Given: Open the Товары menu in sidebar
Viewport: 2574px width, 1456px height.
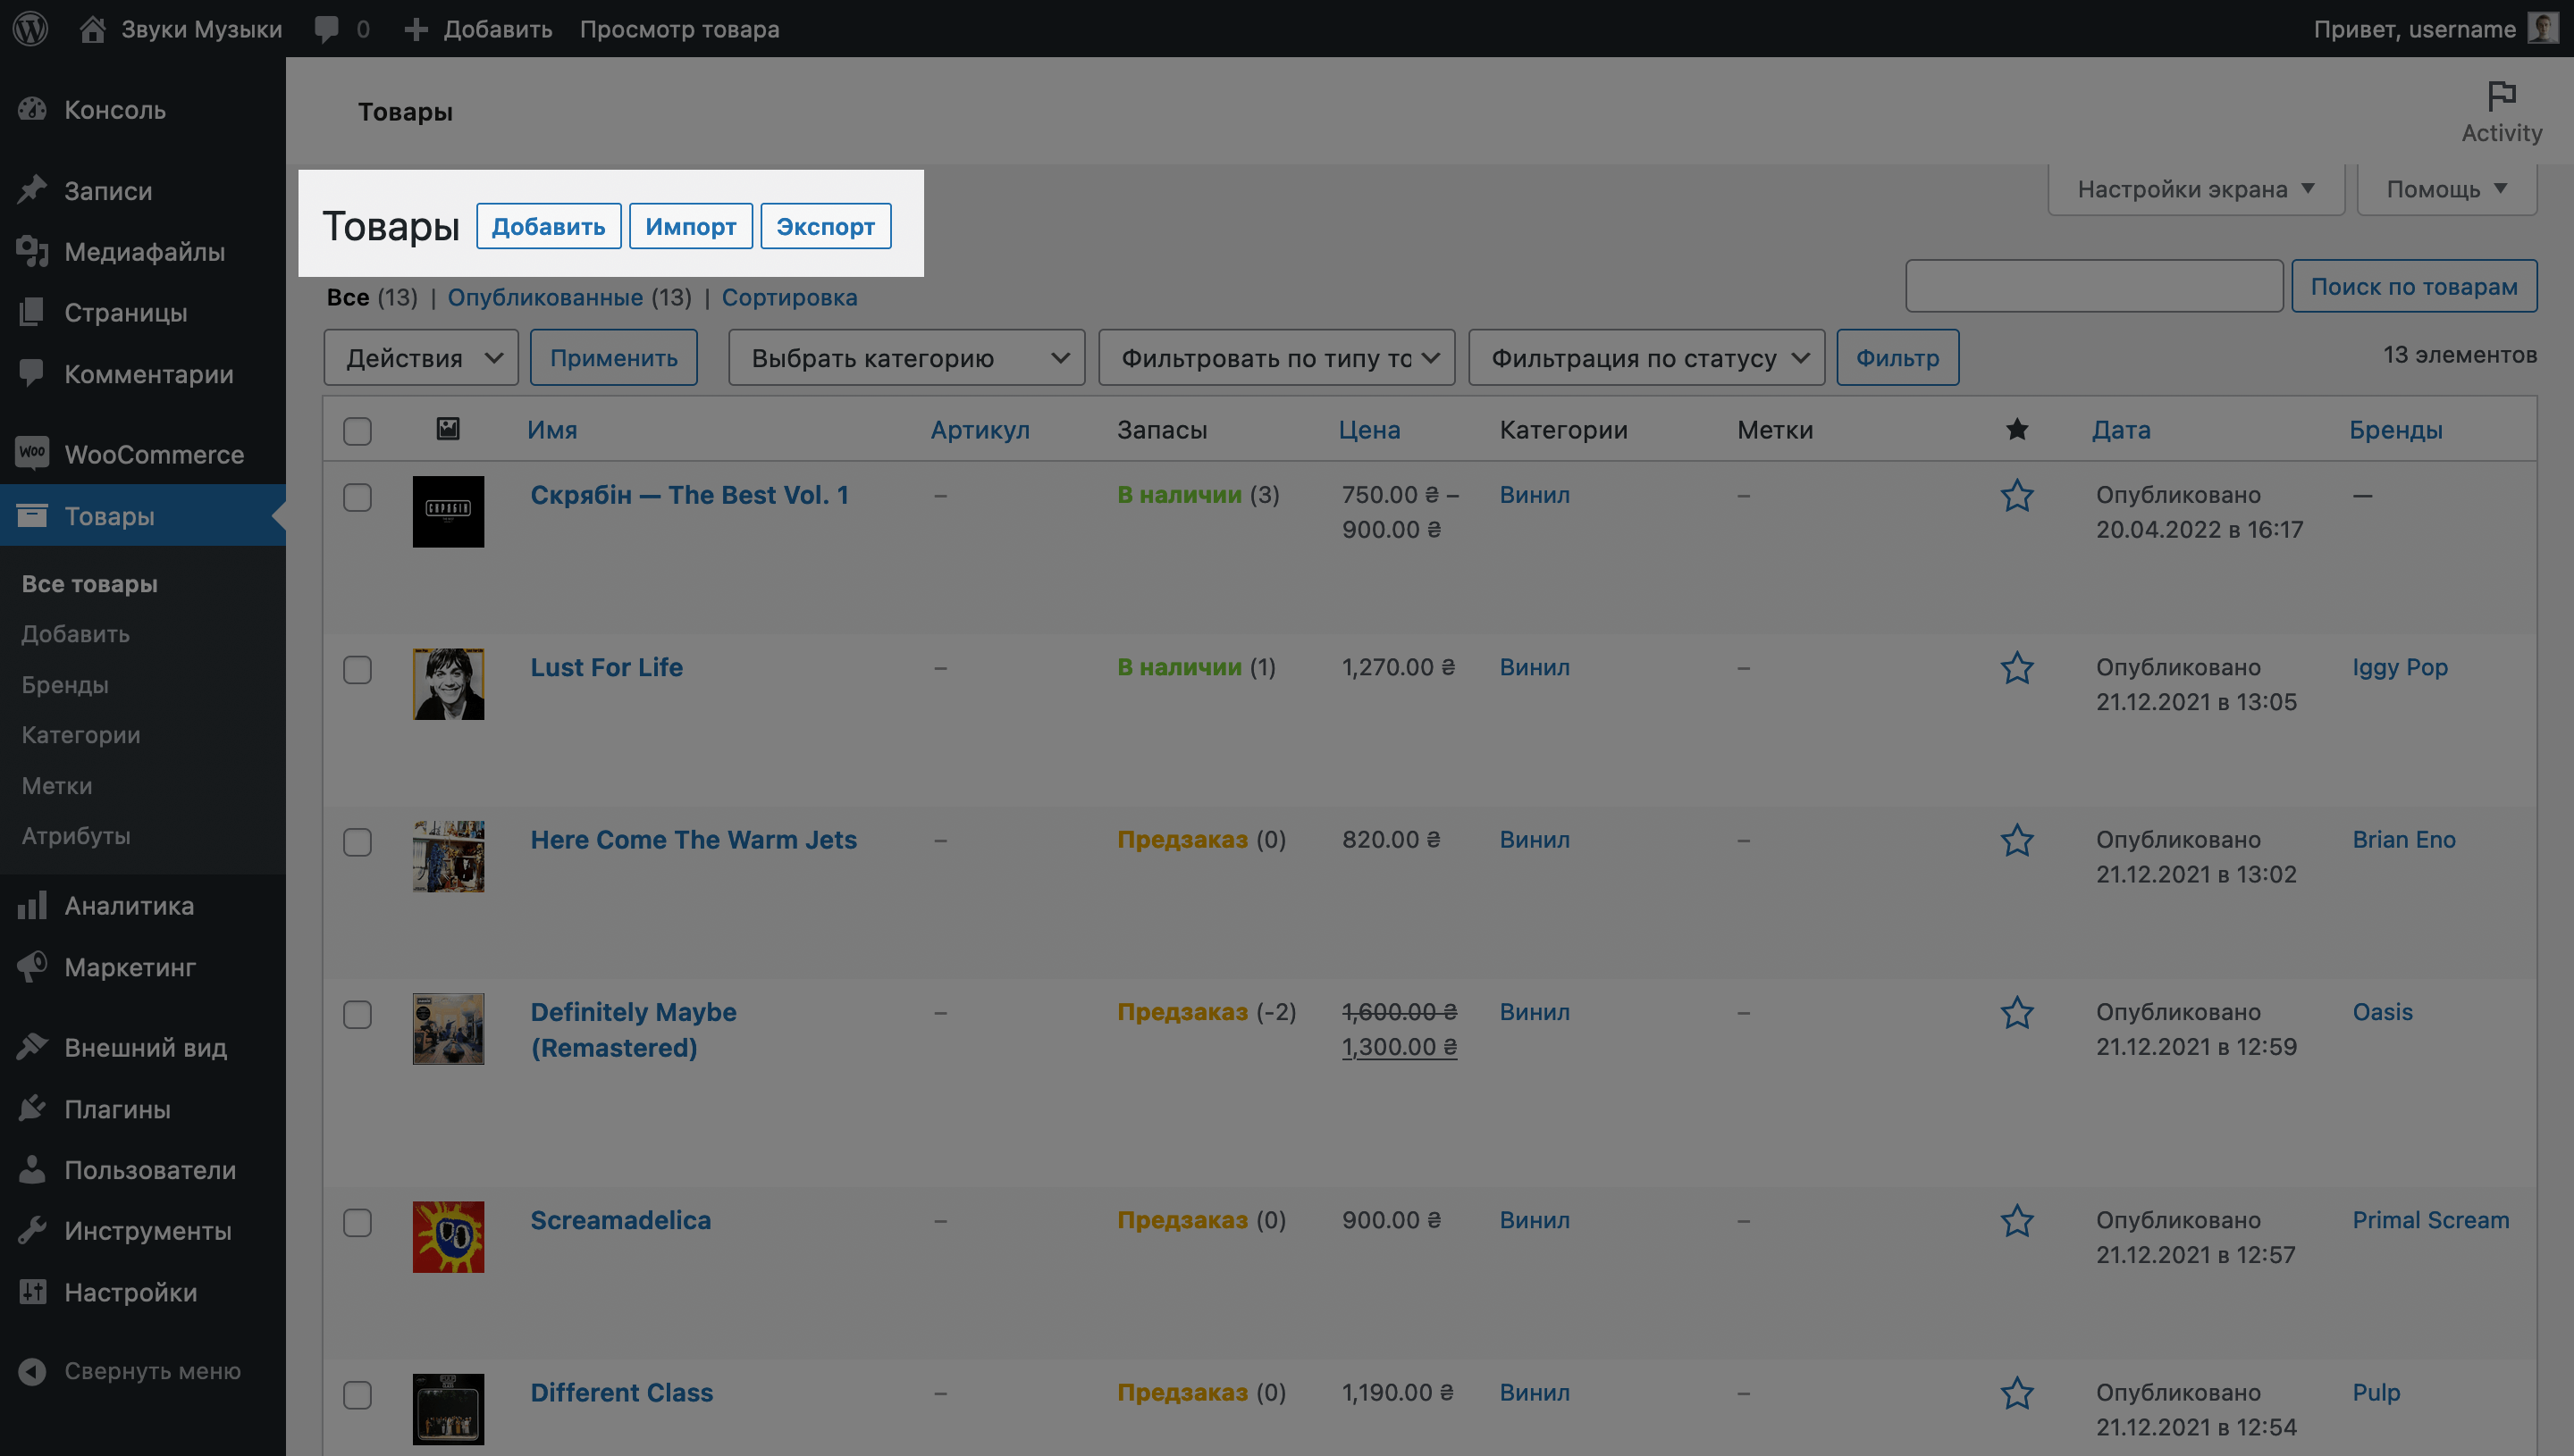Looking at the screenshot, I should tap(143, 516).
